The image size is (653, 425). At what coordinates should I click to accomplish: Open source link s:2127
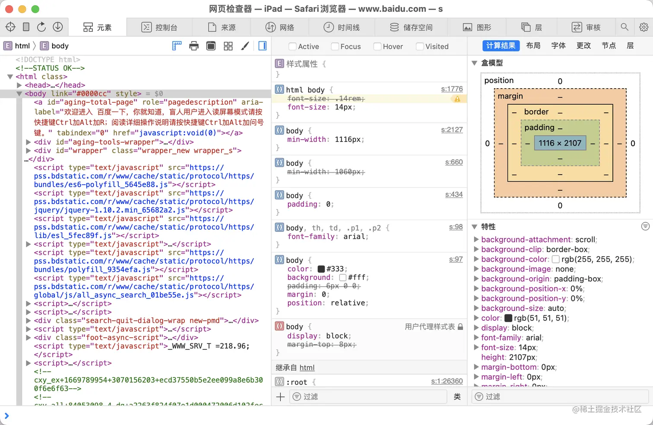pyautogui.click(x=452, y=130)
